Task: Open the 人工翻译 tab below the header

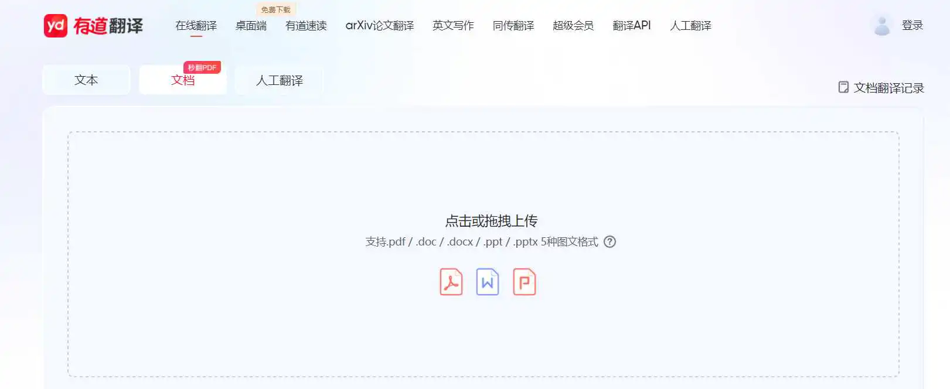Action: tap(280, 80)
